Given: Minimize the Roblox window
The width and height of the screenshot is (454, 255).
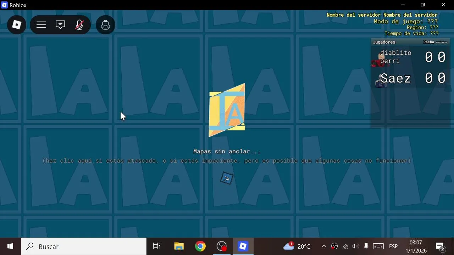Looking at the screenshot, I should (403, 5).
